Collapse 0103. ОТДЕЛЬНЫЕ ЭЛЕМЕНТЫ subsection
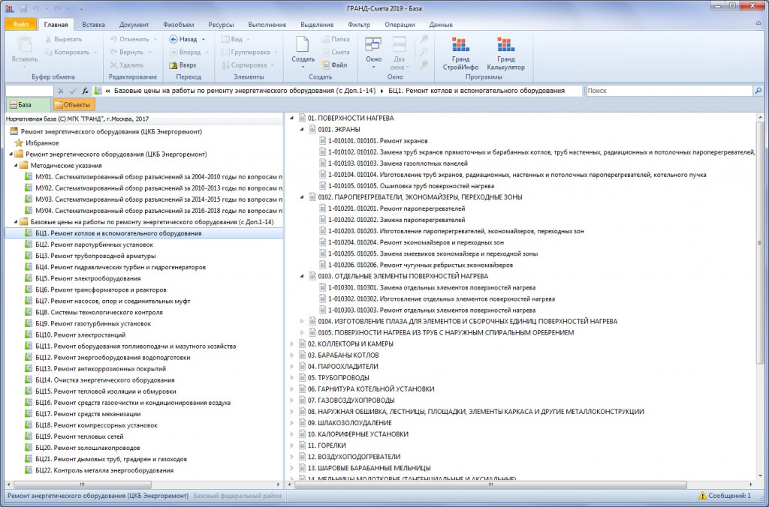This screenshot has height=507, width=769. pos(303,276)
